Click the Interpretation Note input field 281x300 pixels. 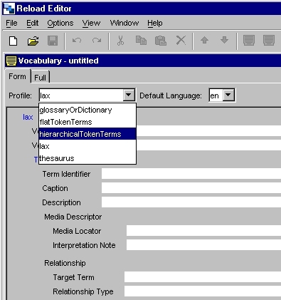pos(203,245)
